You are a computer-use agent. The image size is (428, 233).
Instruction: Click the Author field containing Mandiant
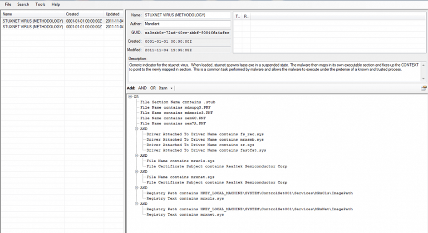coord(187,24)
